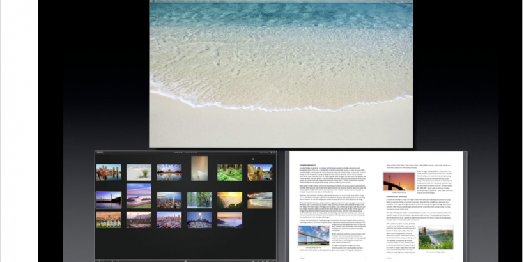Click the Girder Bridges heading text

[x=307, y=164]
